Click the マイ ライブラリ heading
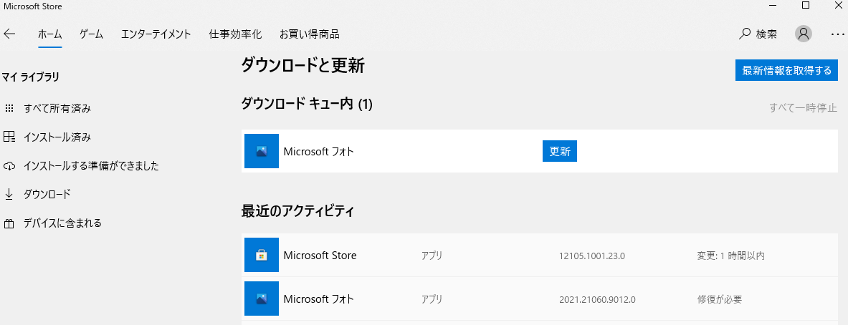The width and height of the screenshot is (848, 325). coord(30,77)
